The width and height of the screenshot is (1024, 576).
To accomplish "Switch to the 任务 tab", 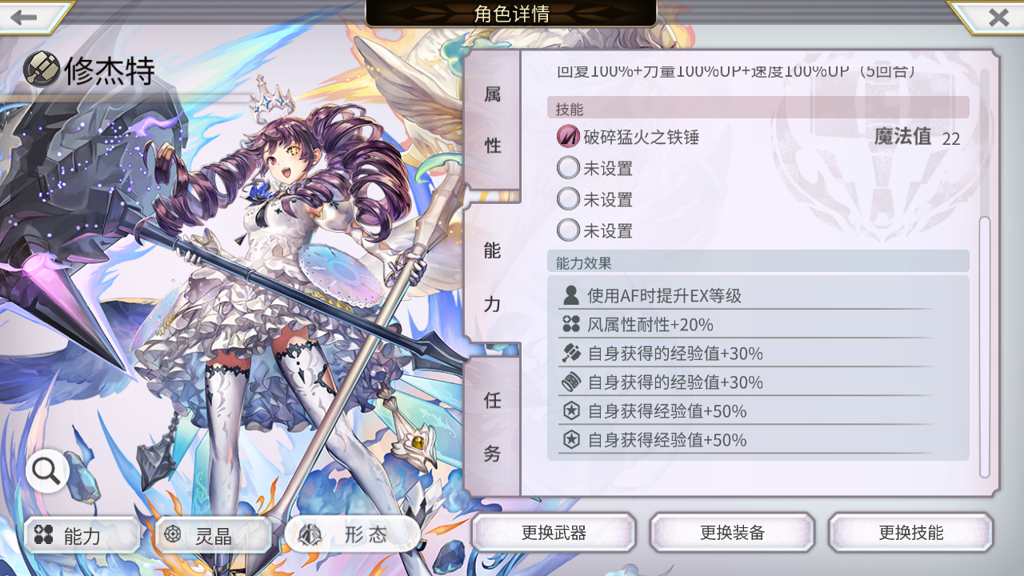I will click(x=492, y=426).
